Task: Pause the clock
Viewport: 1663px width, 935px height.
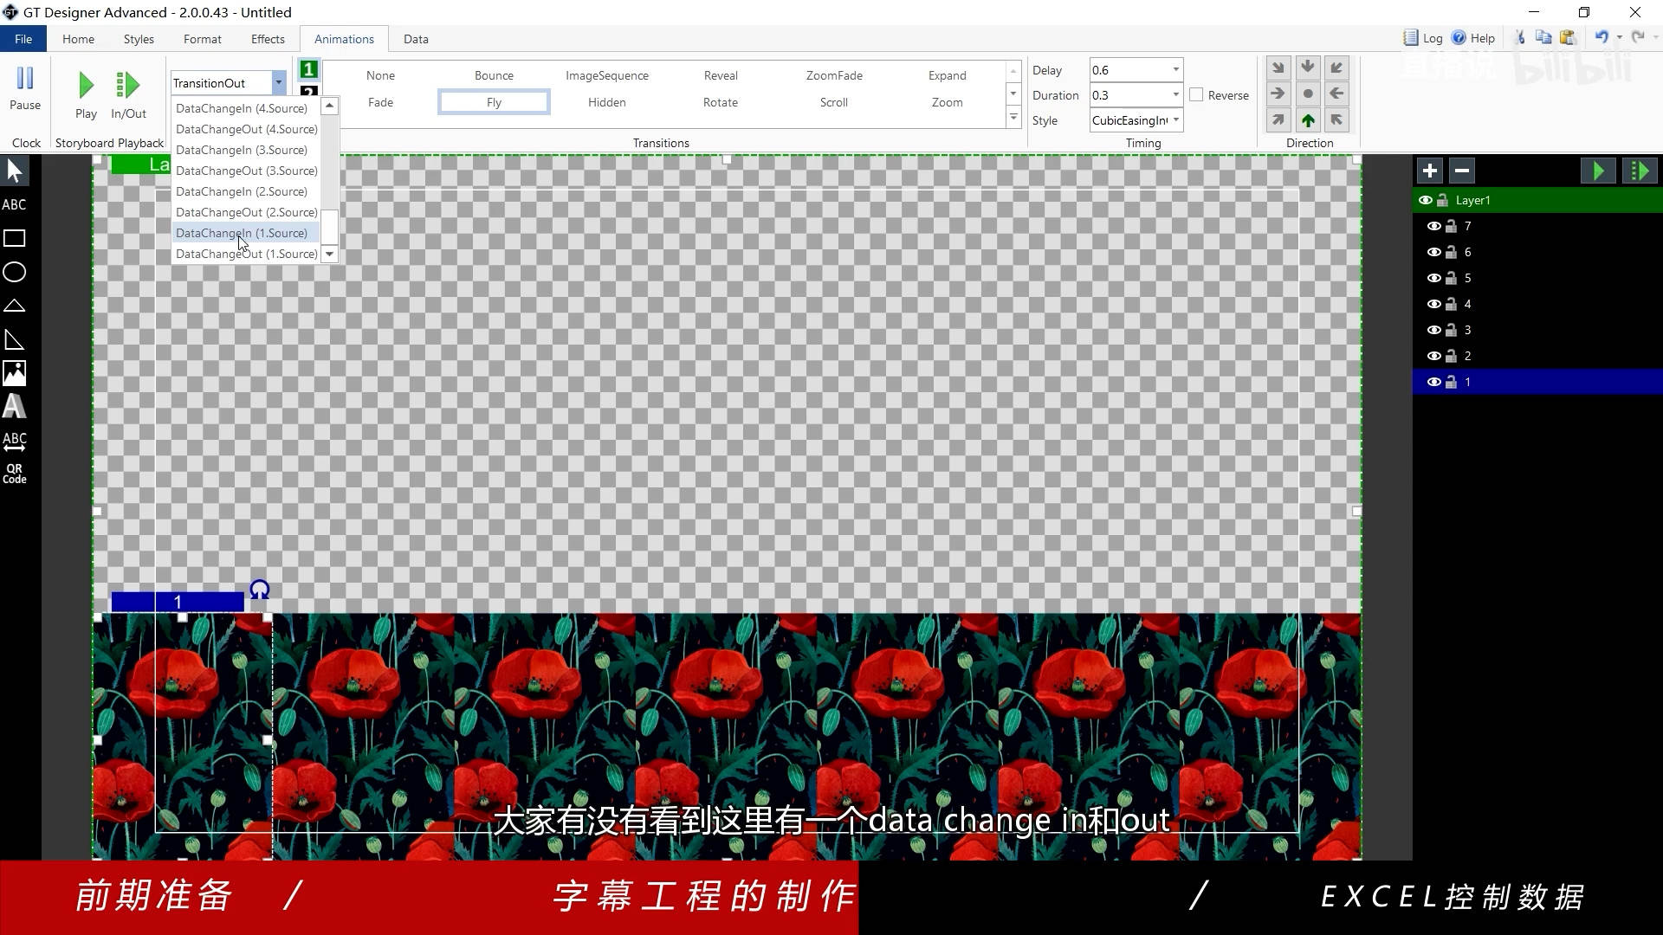Action: click(x=25, y=87)
